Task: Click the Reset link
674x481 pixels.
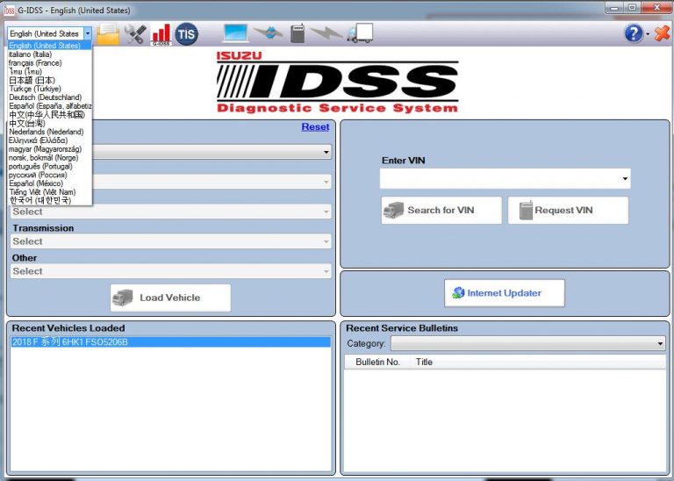Action: (315, 127)
